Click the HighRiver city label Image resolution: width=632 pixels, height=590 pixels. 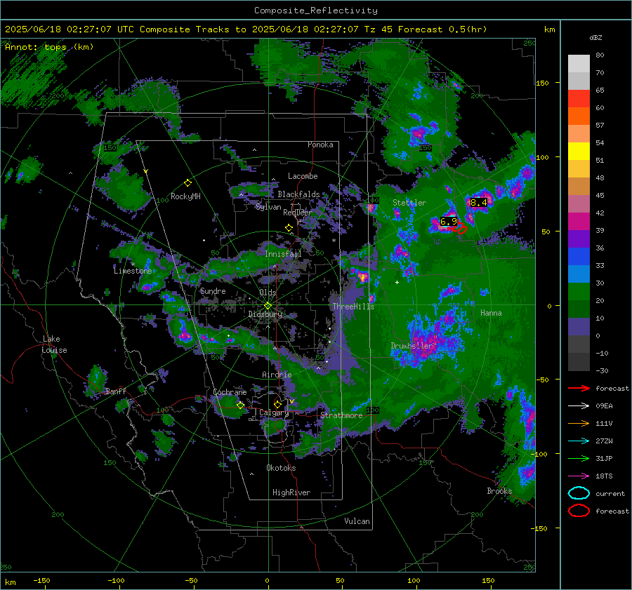tap(291, 492)
